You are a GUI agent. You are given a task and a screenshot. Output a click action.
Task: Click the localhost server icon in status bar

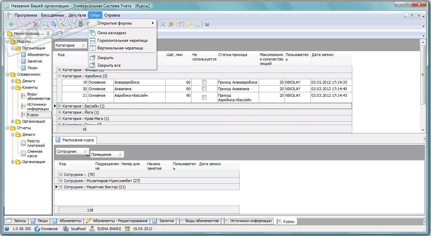[x=66, y=229]
